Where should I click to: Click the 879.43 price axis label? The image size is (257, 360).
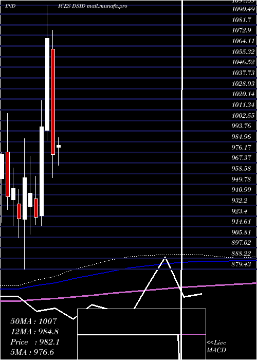point(242,264)
